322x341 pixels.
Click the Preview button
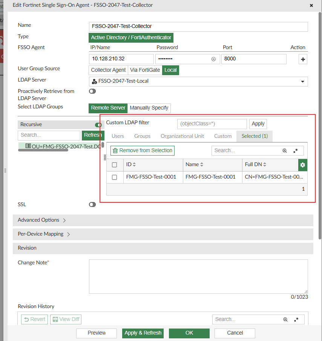97,333
